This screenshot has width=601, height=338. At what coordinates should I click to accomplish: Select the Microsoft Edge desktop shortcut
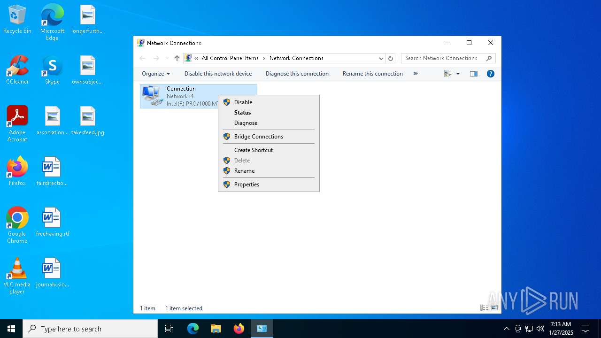(52, 23)
